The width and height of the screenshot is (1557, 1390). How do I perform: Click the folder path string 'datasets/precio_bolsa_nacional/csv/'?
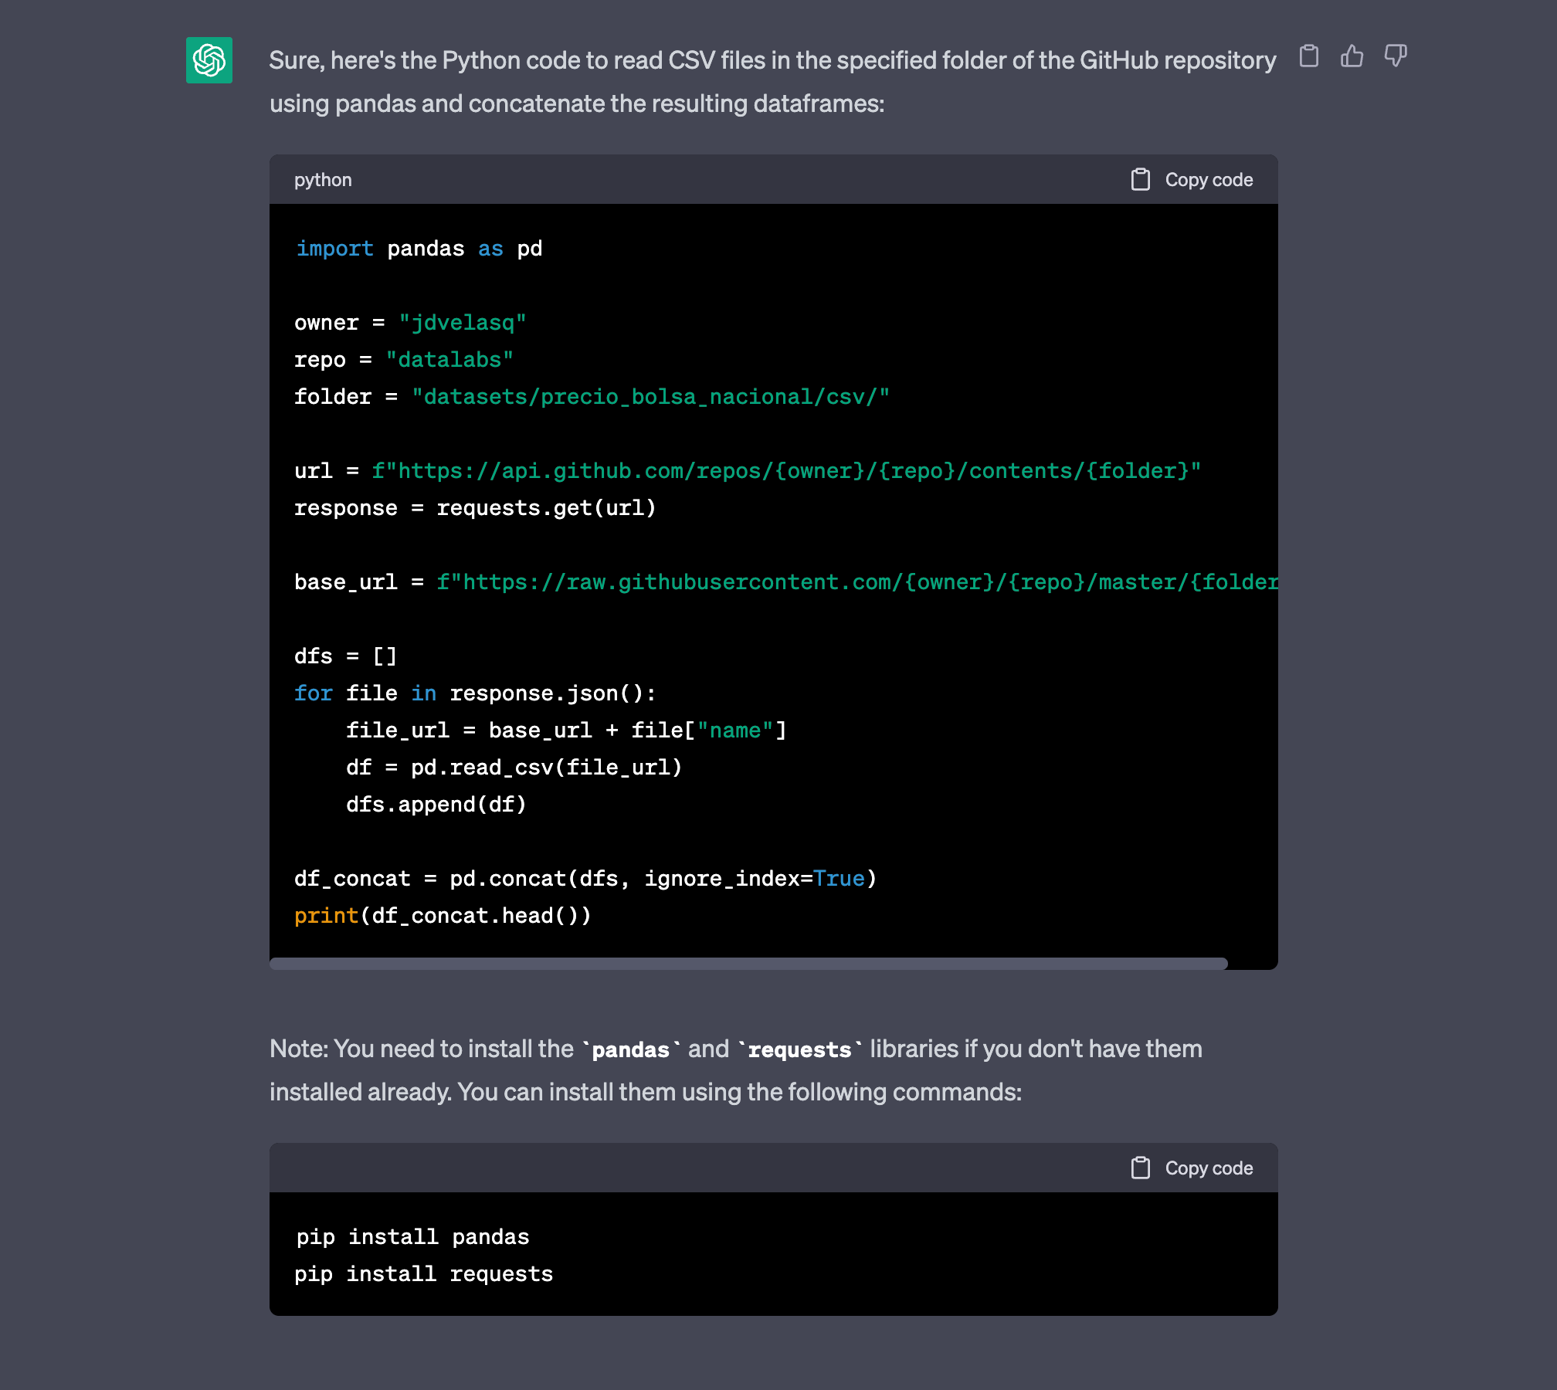pyautogui.click(x=651, y=397)
